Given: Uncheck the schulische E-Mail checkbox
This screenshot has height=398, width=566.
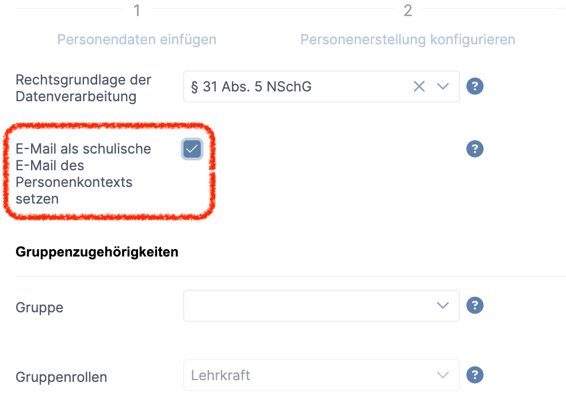Looking at the screenshot, I should (192, 149).
